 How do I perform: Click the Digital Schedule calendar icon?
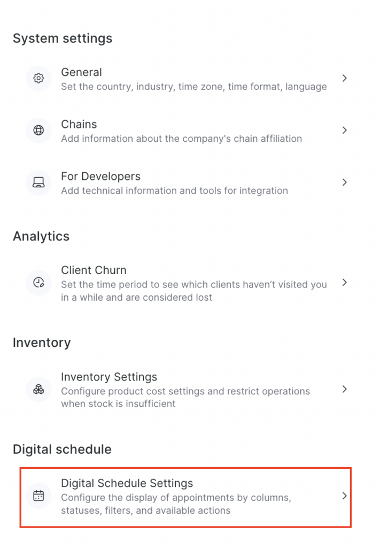pos(38,496)
